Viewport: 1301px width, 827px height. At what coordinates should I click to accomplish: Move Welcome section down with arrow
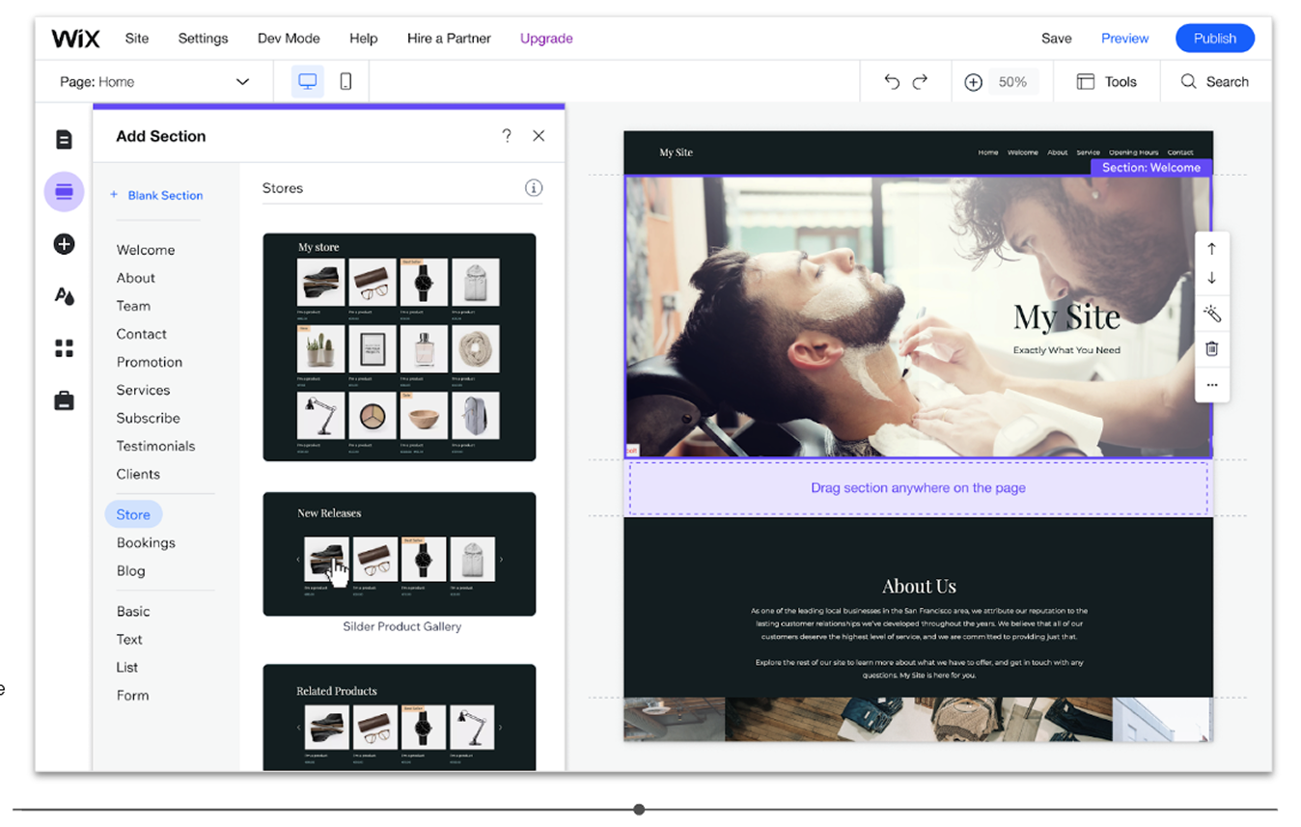(x=1212, y=279)
